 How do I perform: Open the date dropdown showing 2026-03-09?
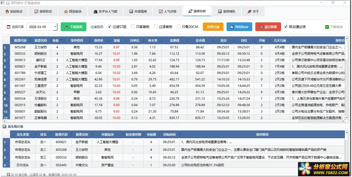(55, 27)
